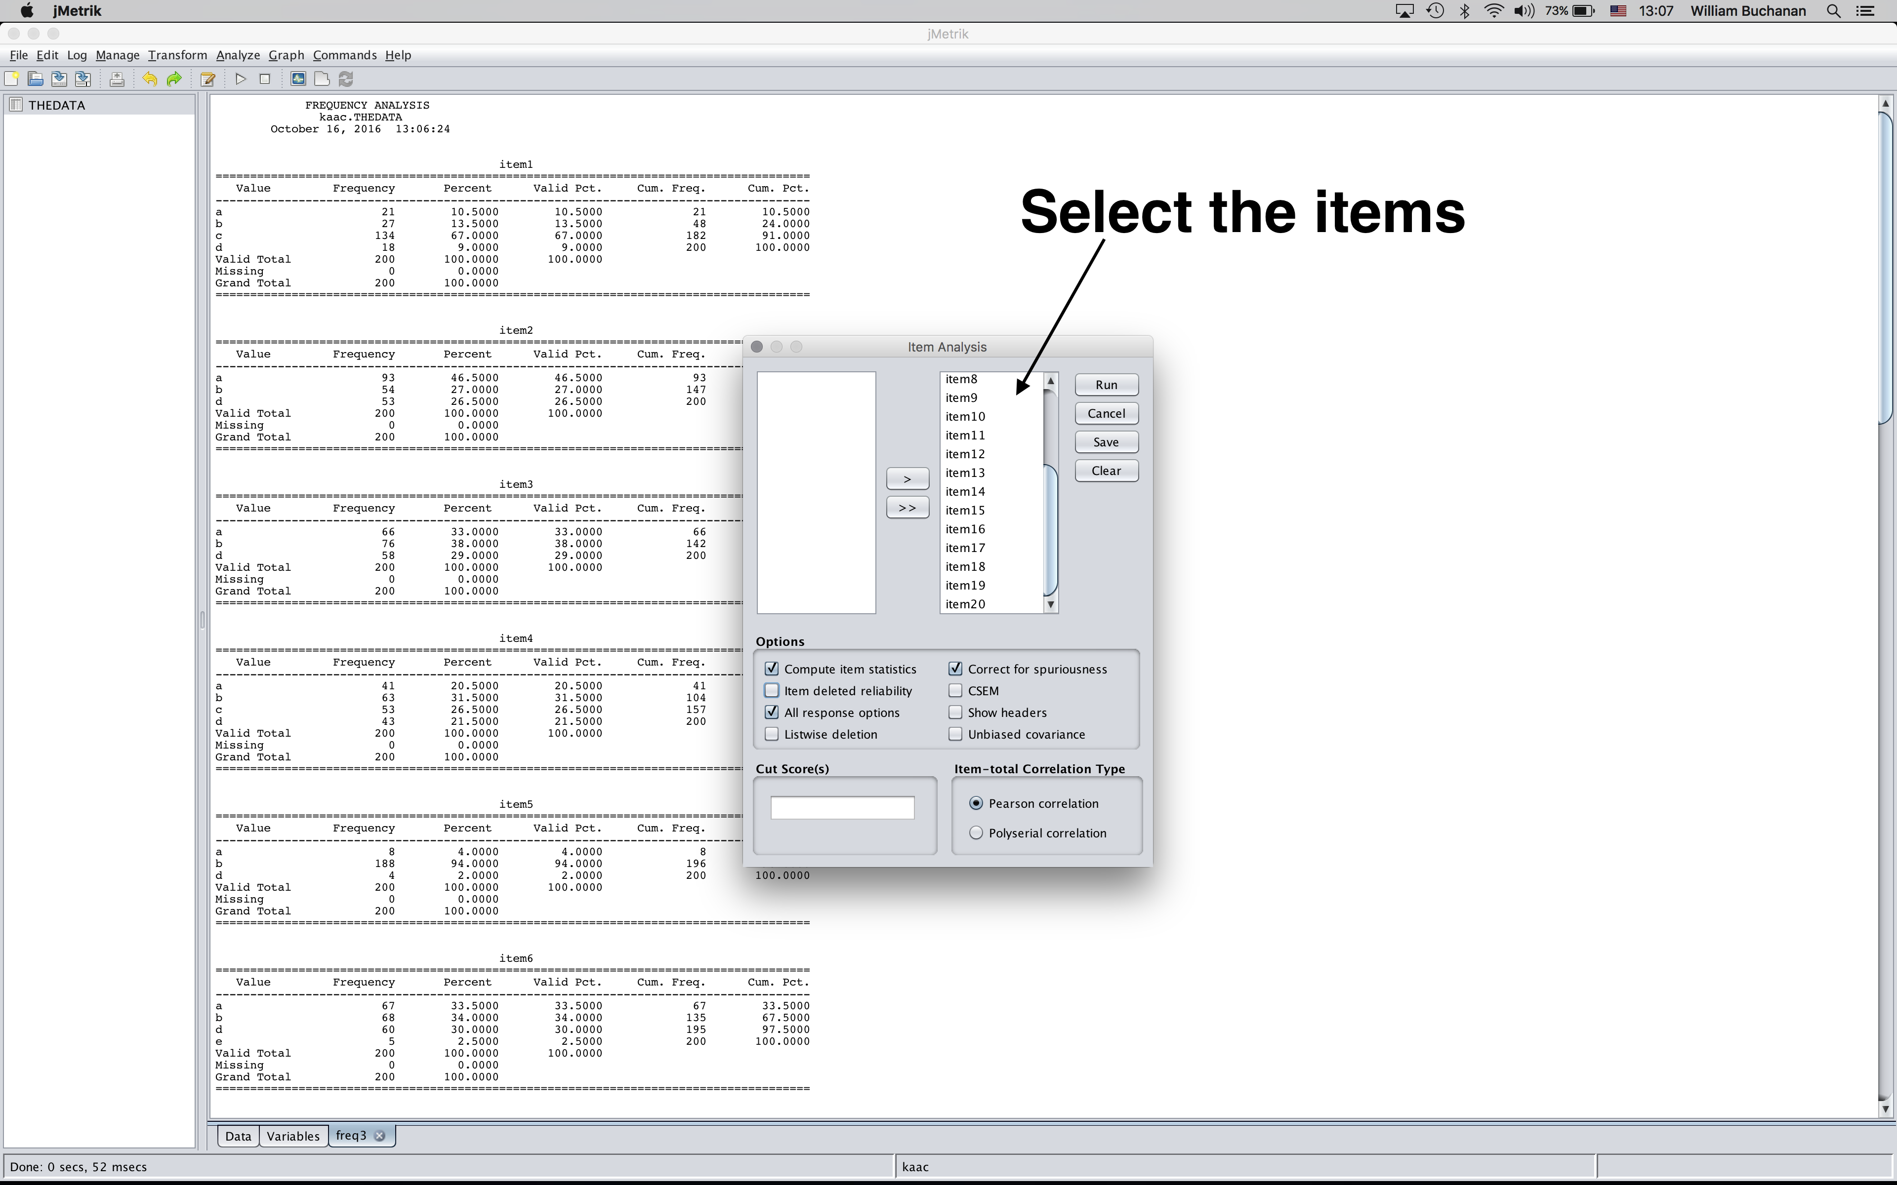Enable Item deleted reliability checkbox
The height and width of the screenshot is (1185, 1897).
tap(771, 690)
